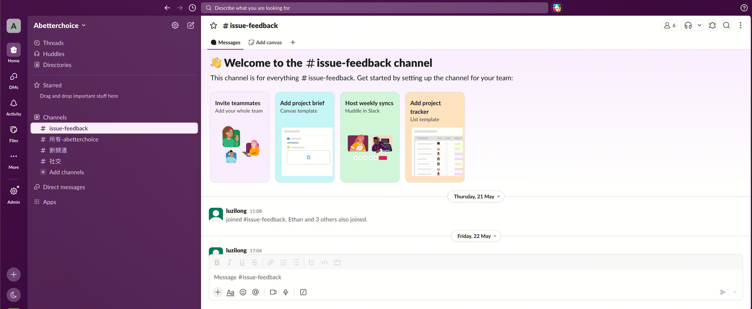Open the Home section in the sidebar
Viewport: 752px width, 309px height.
point(14,53)
